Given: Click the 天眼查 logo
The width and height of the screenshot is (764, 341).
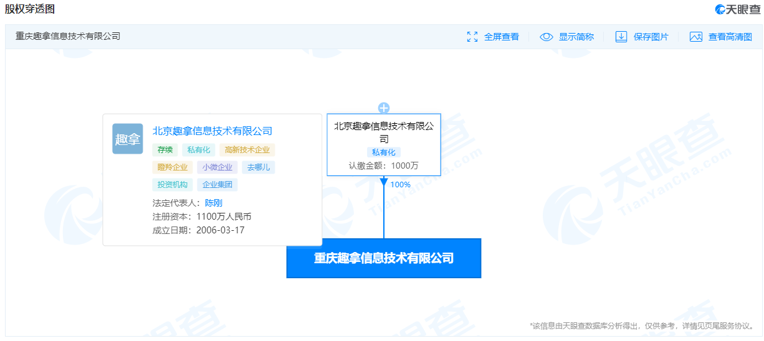Looking at the screenshot, I should (x=737, y=9).
